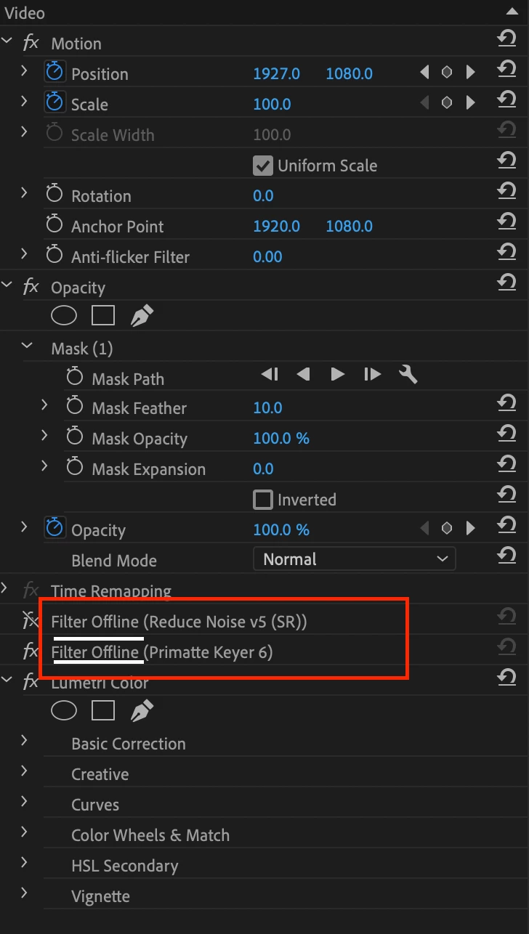Open mask tracking options wrench
The height and width of the screenshot is (934, 529).
(x=408, y=375)
